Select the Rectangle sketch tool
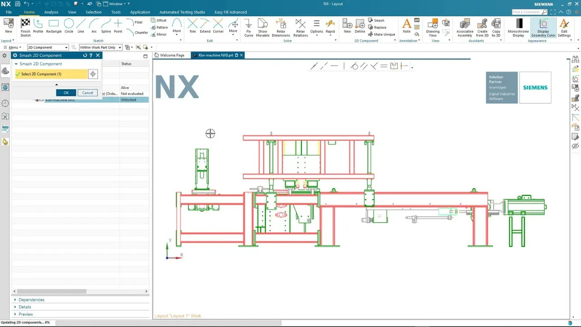Viewport: 581px width, 327px height. (54, 26)
